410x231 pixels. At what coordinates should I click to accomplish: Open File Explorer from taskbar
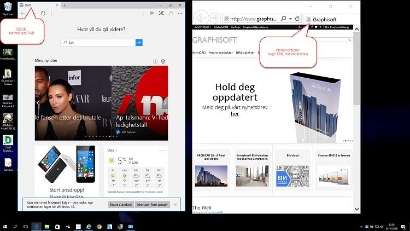pyautogui.click(x=47, y=227)
